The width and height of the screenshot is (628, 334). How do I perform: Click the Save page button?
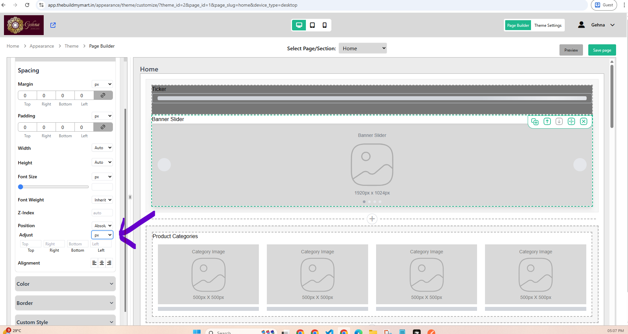point(602,50)
